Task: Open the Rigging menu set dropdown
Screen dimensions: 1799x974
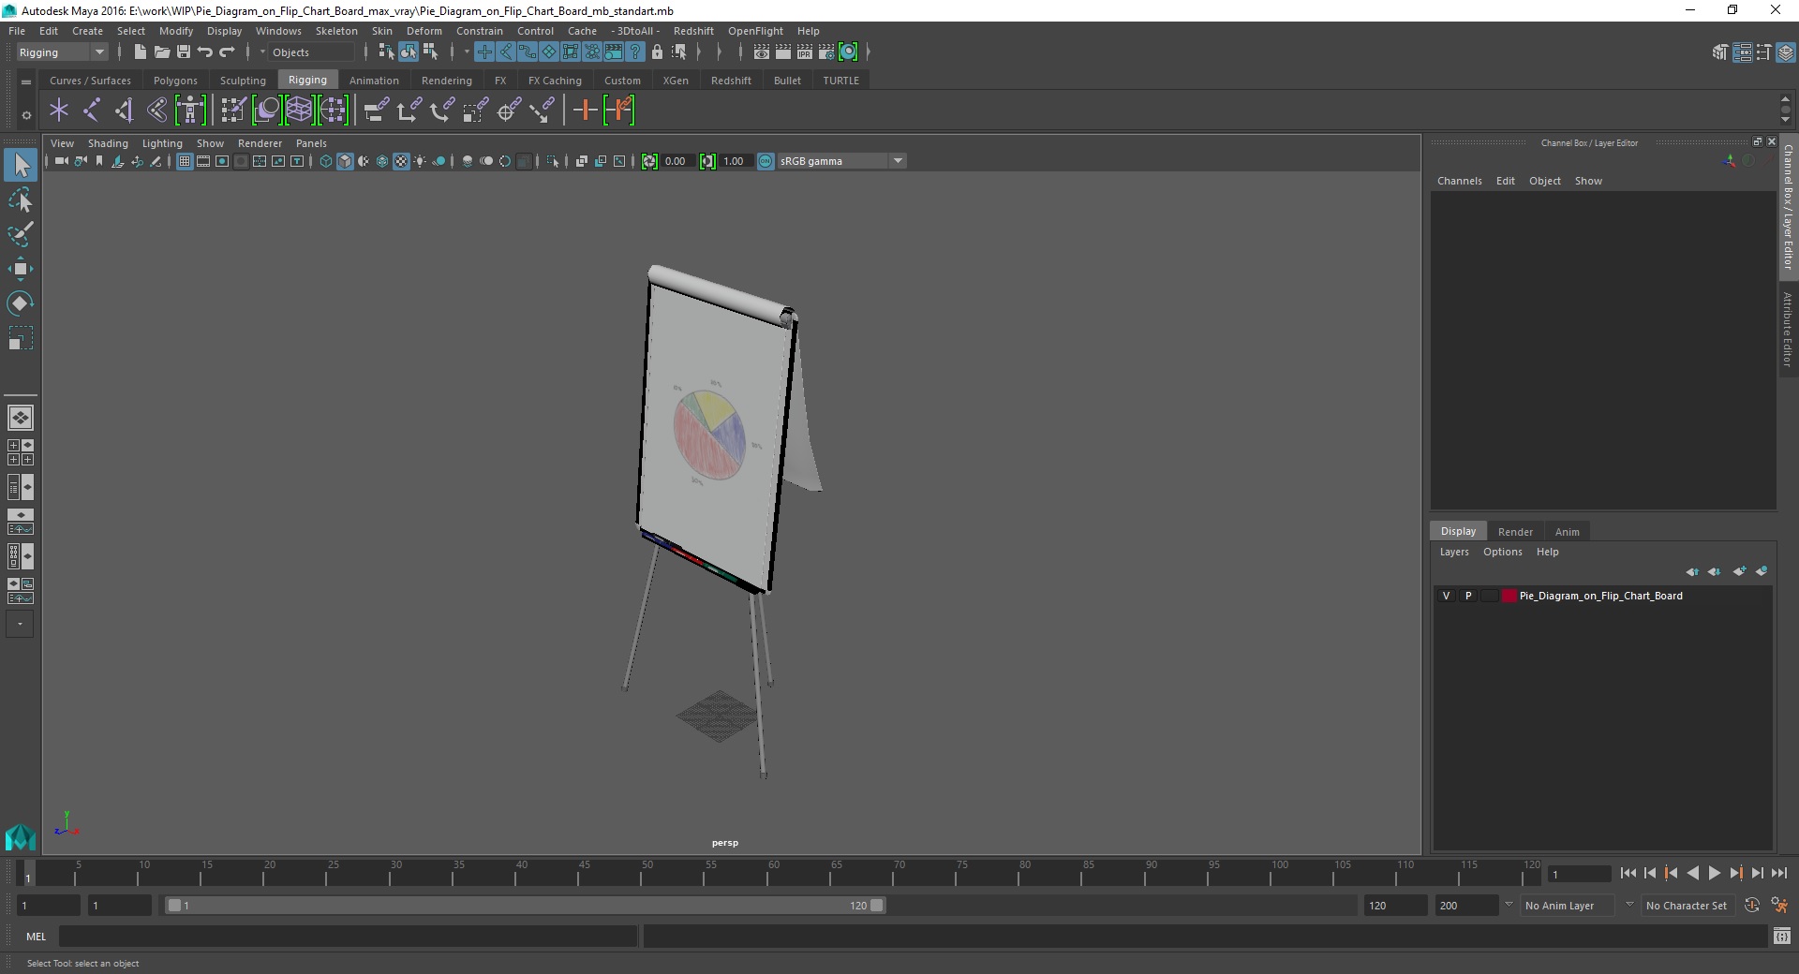Action: click(x=62, y=52)
